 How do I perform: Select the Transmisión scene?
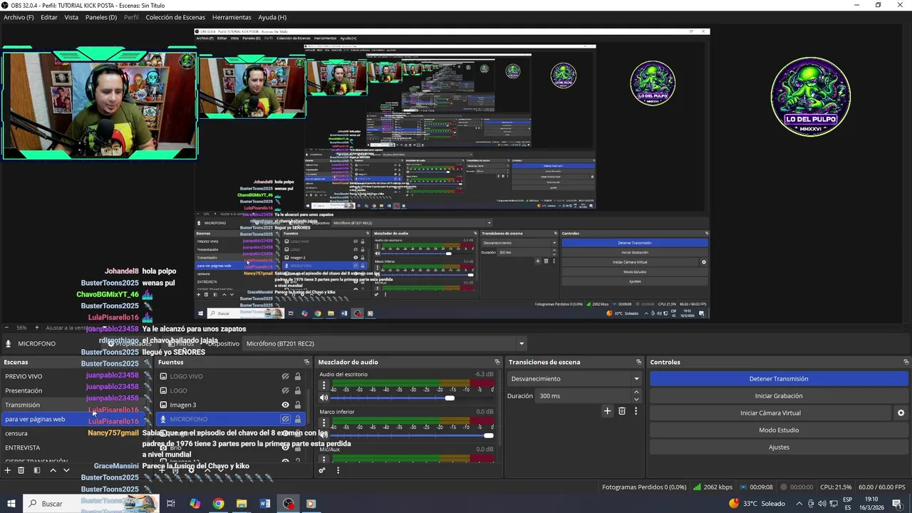[x=22, y=405]
